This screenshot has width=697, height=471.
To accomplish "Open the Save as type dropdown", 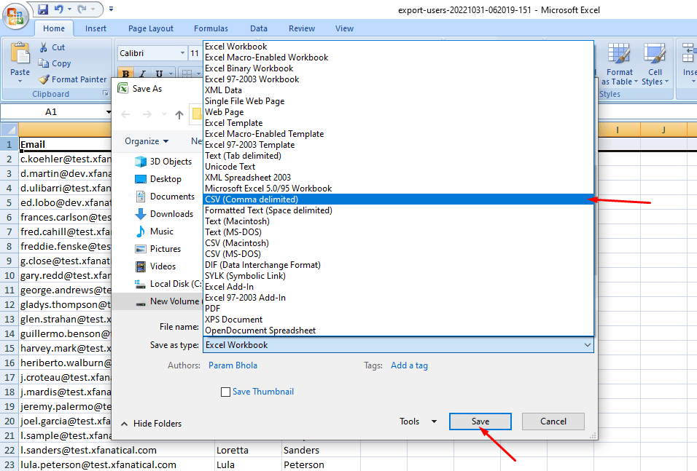I will pos(587,344).
